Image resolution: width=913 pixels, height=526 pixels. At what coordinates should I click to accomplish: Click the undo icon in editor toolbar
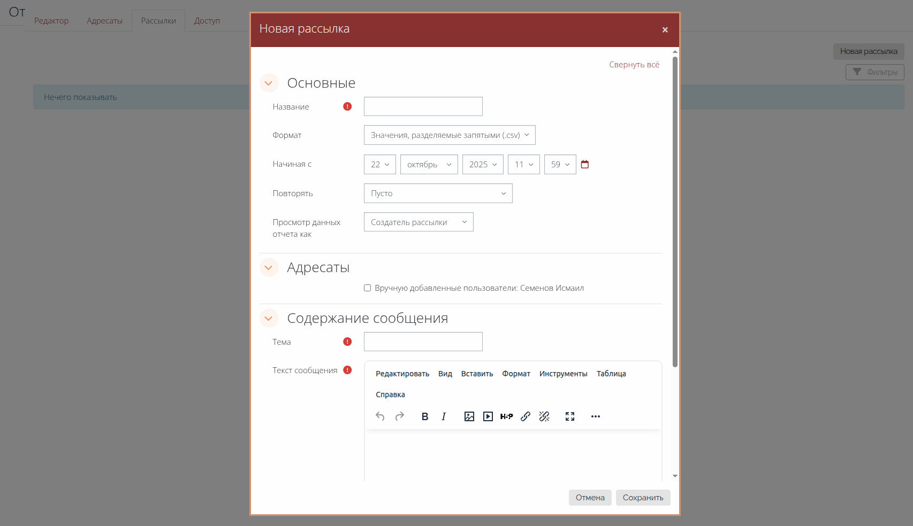[x=380, y=416]
